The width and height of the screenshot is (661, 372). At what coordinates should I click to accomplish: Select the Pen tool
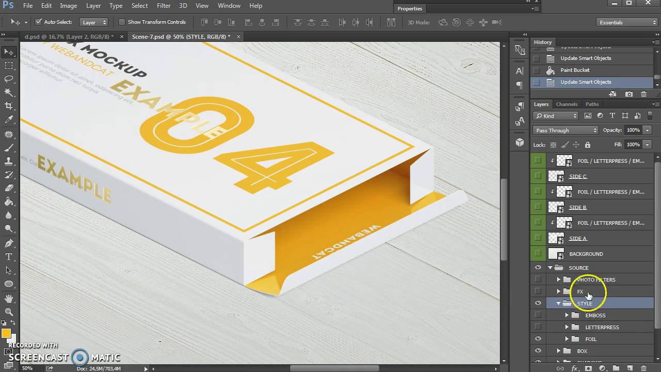pyautogui.click(x=9, y=243)
